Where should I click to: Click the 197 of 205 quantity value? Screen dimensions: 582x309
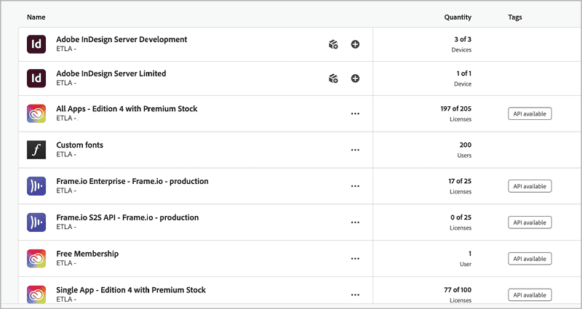coord(456,108)
